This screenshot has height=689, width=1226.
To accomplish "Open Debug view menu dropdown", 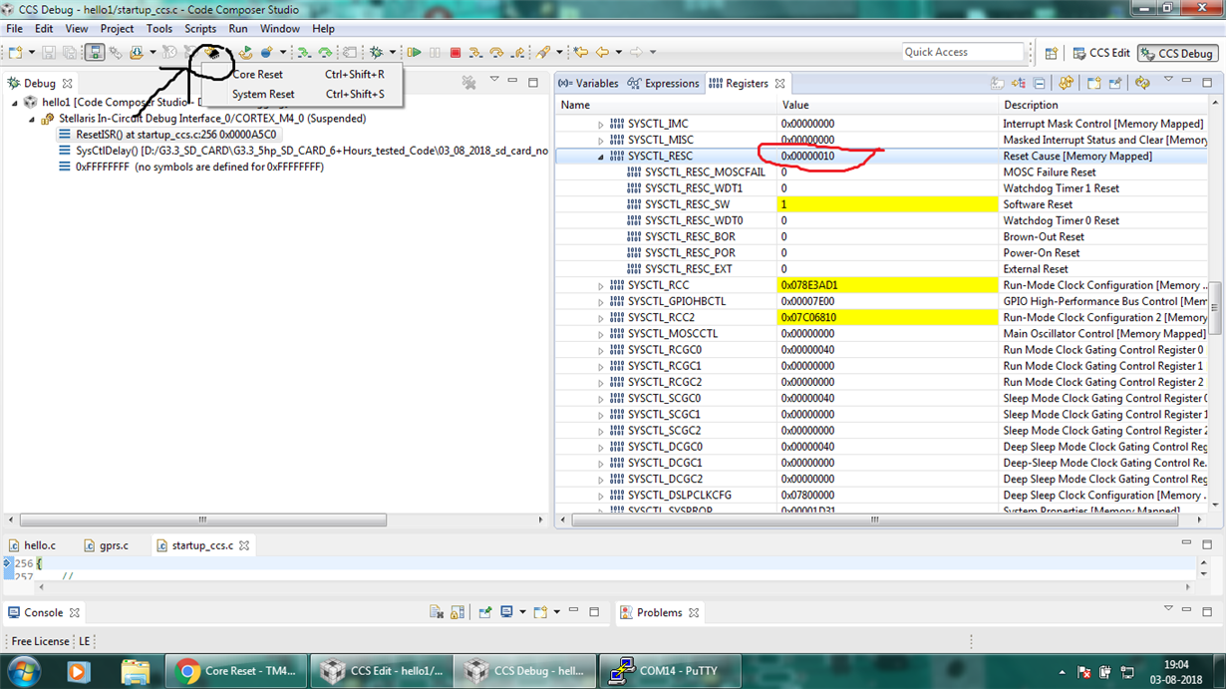I will (494, 81).
